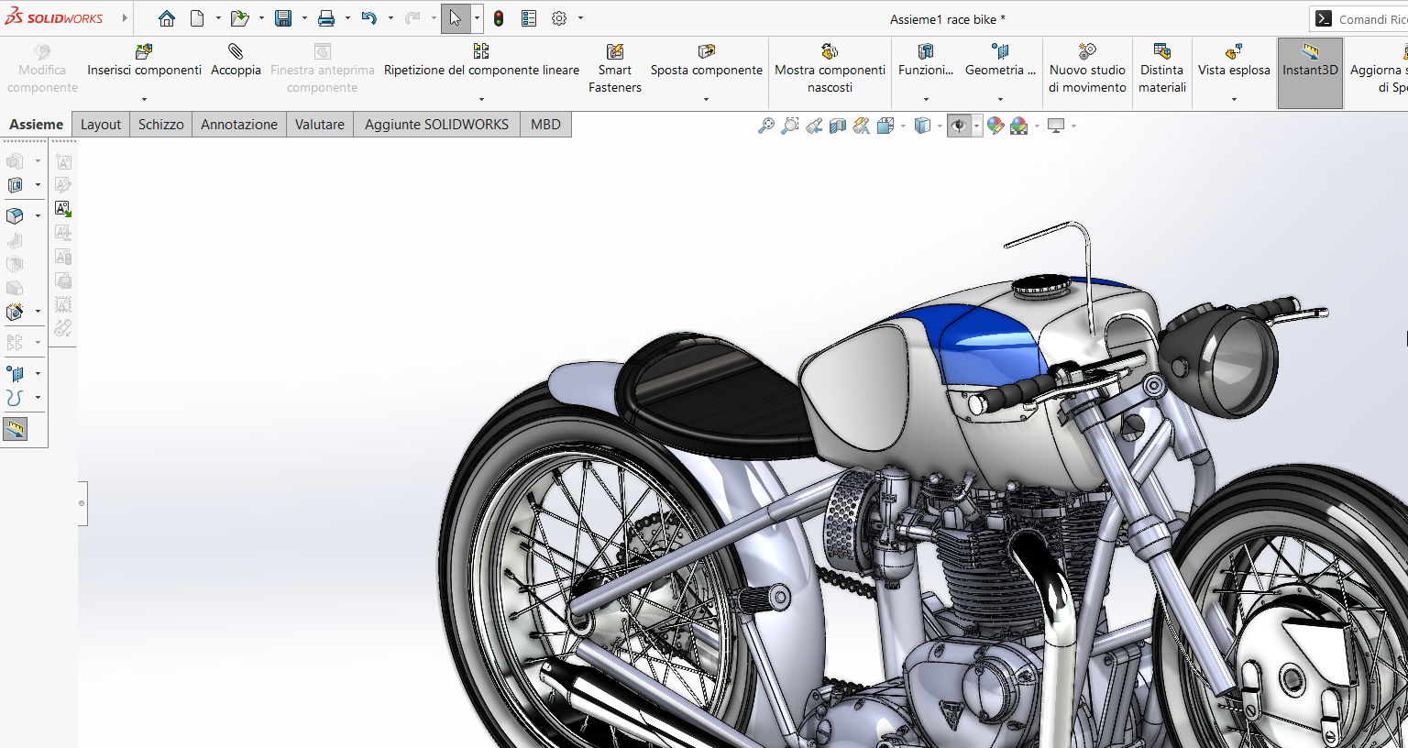Open the Valutare tab

319,125
